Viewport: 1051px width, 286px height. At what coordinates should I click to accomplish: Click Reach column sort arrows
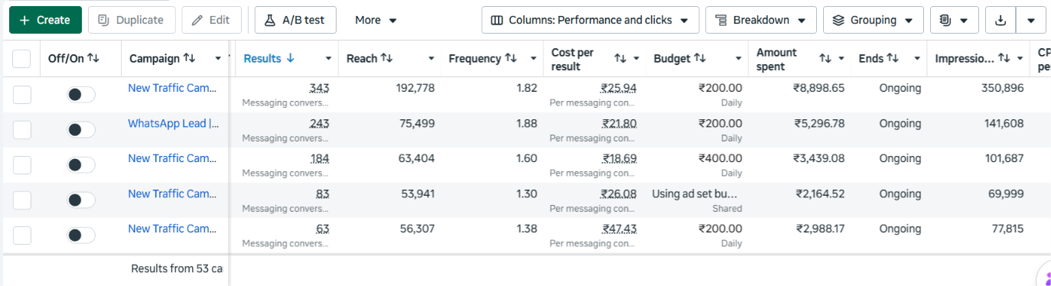point(386,58)
